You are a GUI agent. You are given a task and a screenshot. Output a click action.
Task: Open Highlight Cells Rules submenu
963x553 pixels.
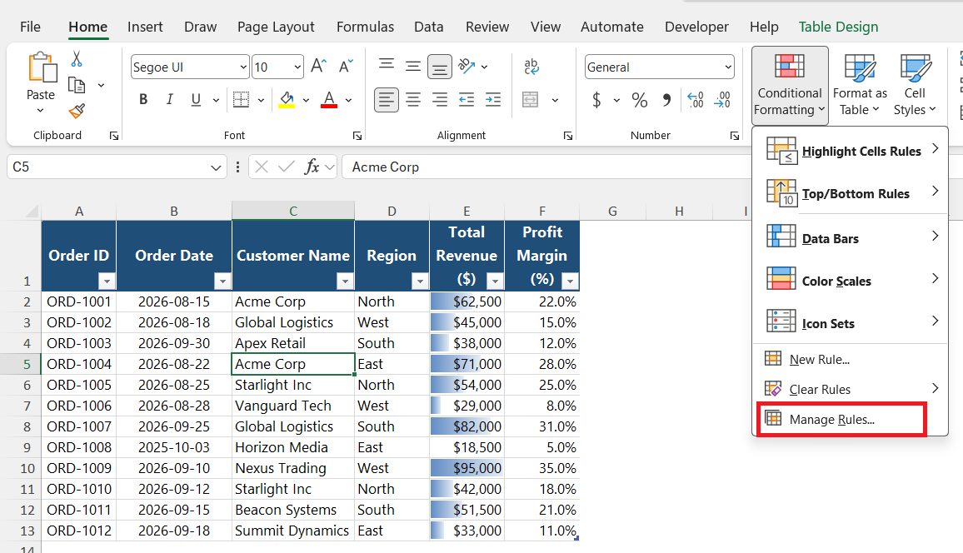click(852, 151)
